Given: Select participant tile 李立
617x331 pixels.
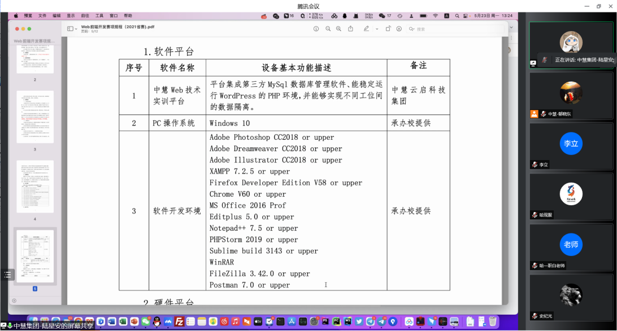Looking at the screenshot, I should (571, 145).
